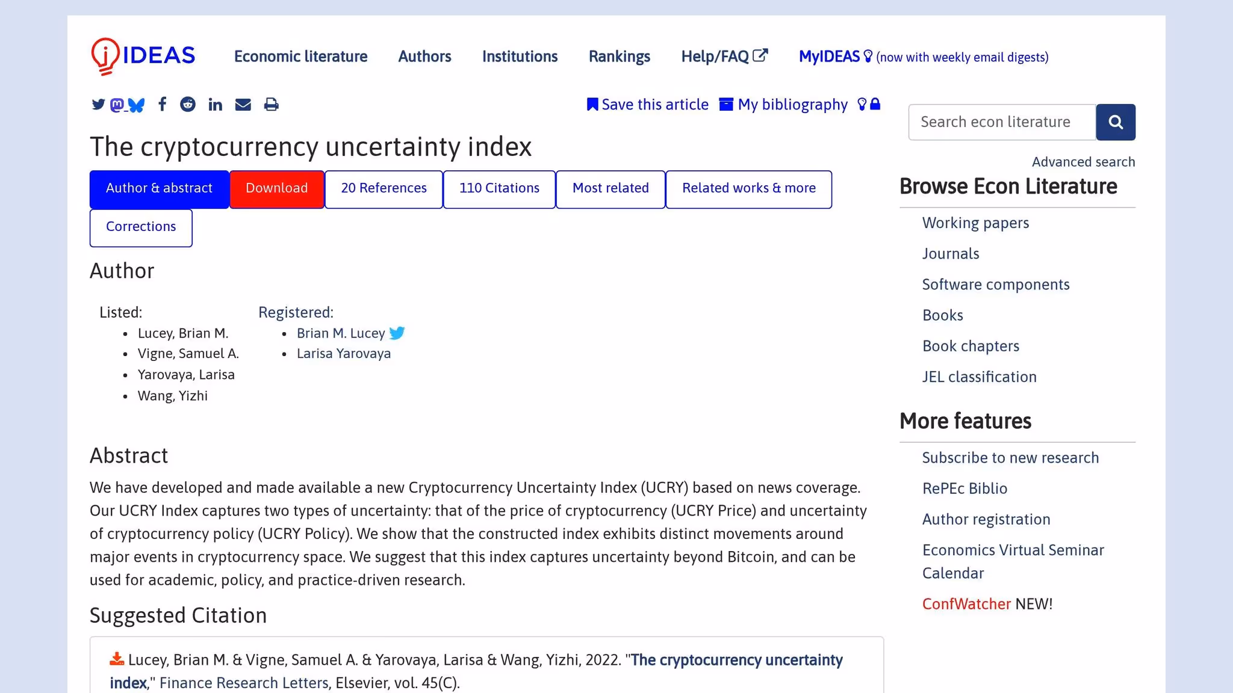
Task: Go to the Rankings section
Action: click(x=619, y=56)
